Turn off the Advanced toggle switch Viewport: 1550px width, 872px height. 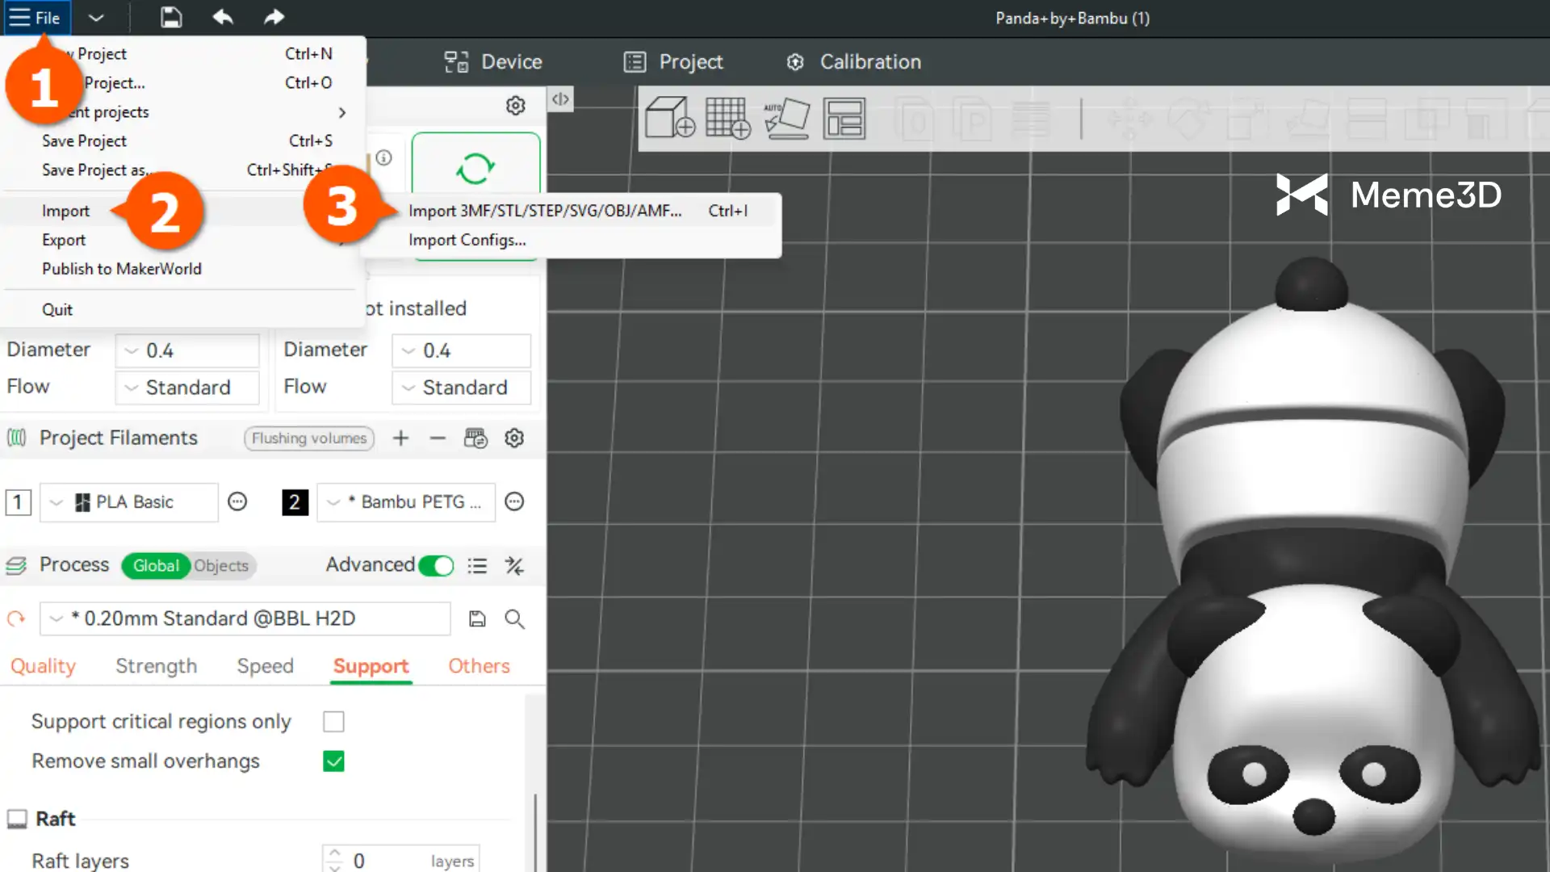pyautogui.click(x=436, y=566)
